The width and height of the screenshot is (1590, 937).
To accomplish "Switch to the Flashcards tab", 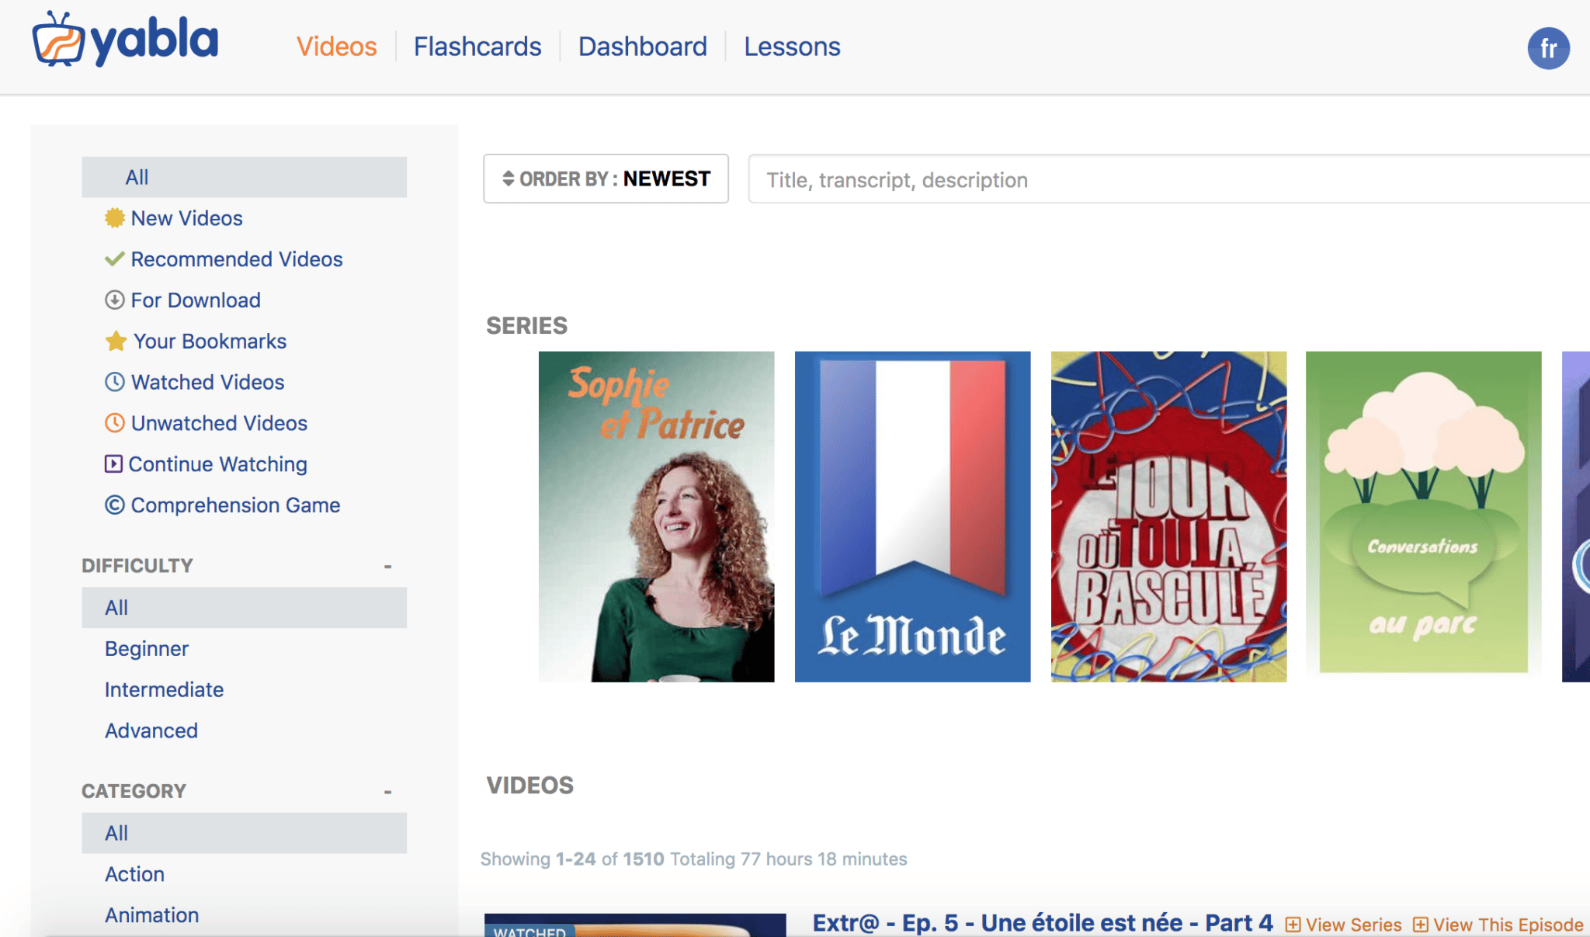I will pyautogui.click(x=477, y=47).
